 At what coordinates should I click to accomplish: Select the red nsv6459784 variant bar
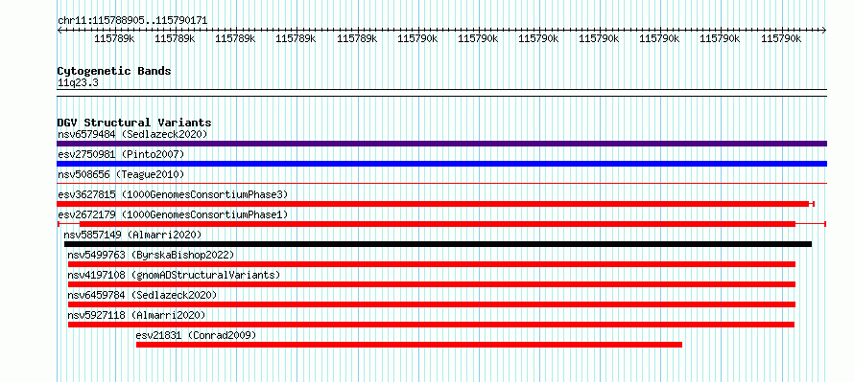coord(432,304)
